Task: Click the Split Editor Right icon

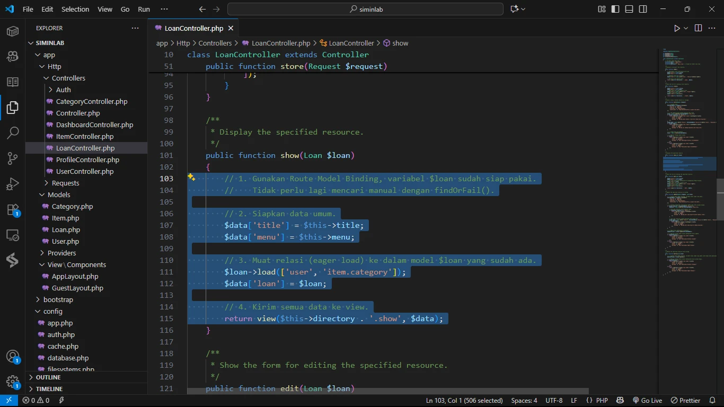Action: [x=698, y=28]
